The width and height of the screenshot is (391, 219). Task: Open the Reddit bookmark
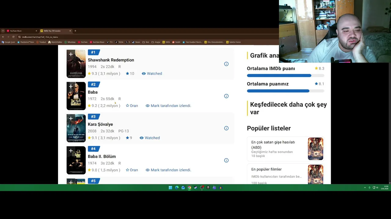[176, 42]
